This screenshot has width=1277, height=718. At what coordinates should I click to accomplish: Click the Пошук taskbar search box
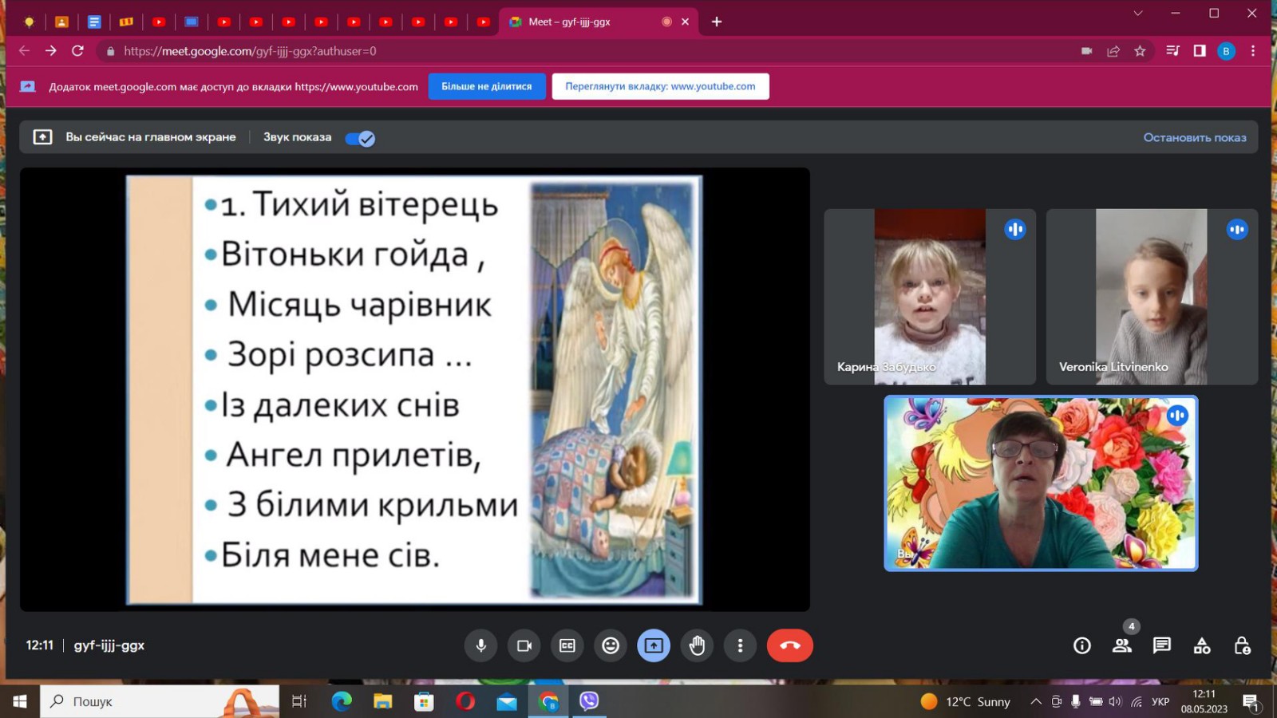[x=160, y=701]
